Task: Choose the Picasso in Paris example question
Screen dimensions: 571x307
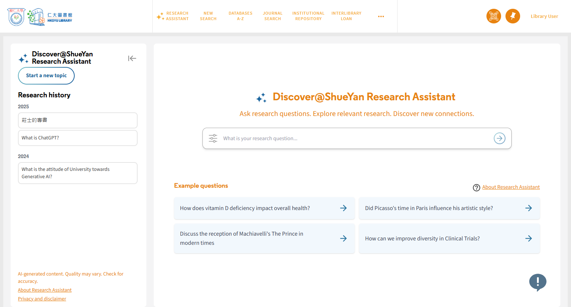Action: pos(449,208)
